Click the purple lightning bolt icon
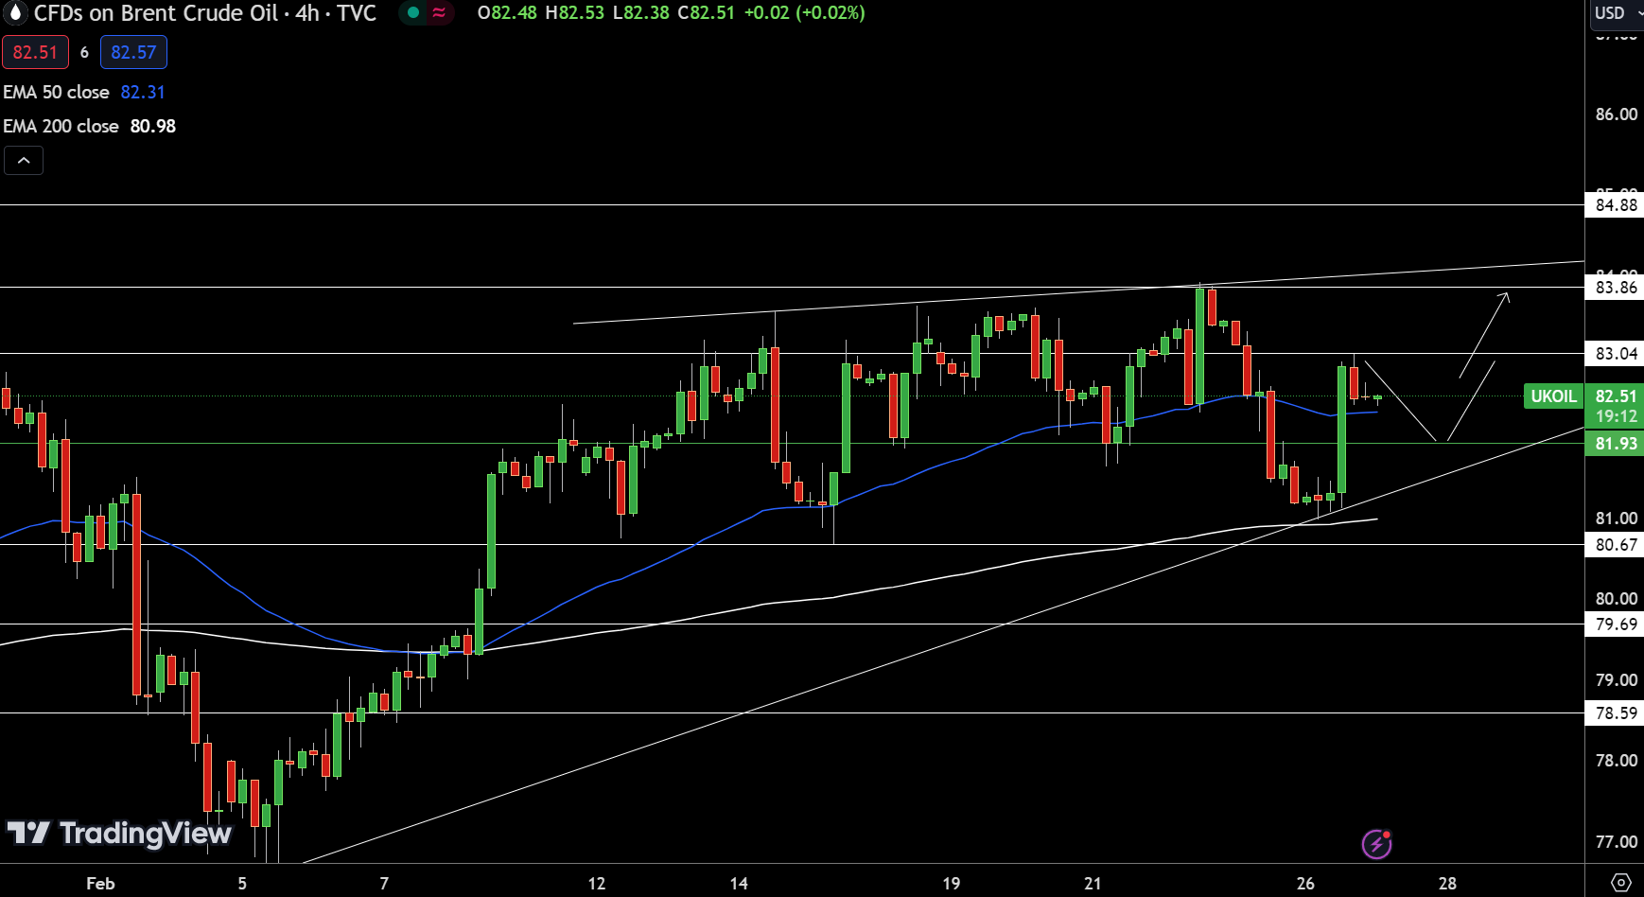Image resolution: width=1644 pixels, height=897 pixels. tap(1376, 843)
